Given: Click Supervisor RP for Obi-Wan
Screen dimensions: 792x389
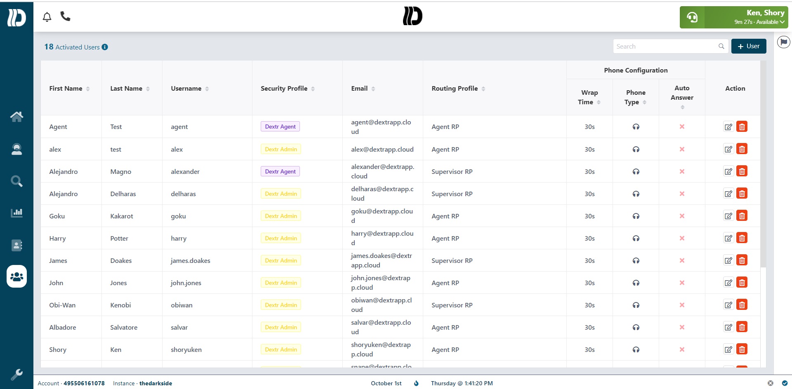Looking at the screenshot, I should pos(452,305).
